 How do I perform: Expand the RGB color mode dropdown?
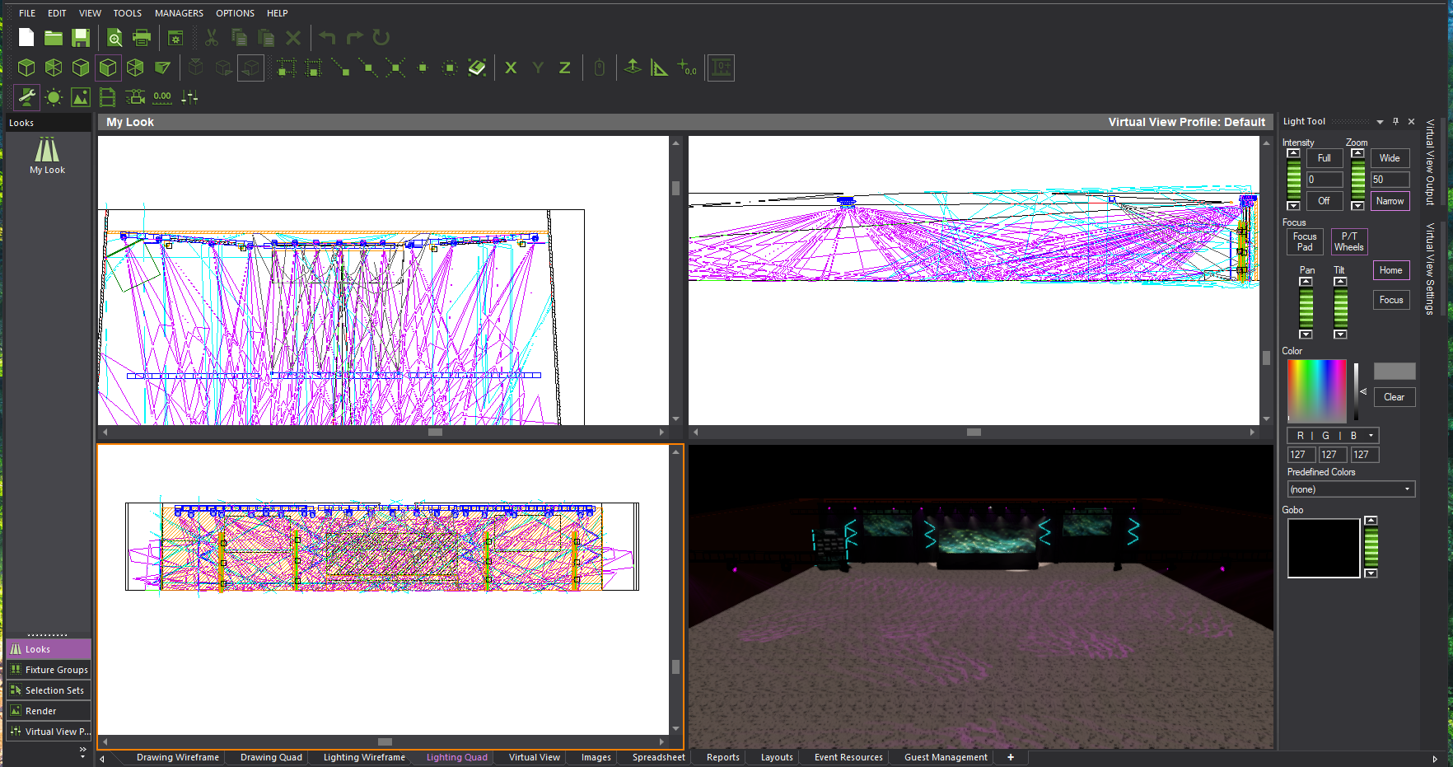pos(1371,436)
